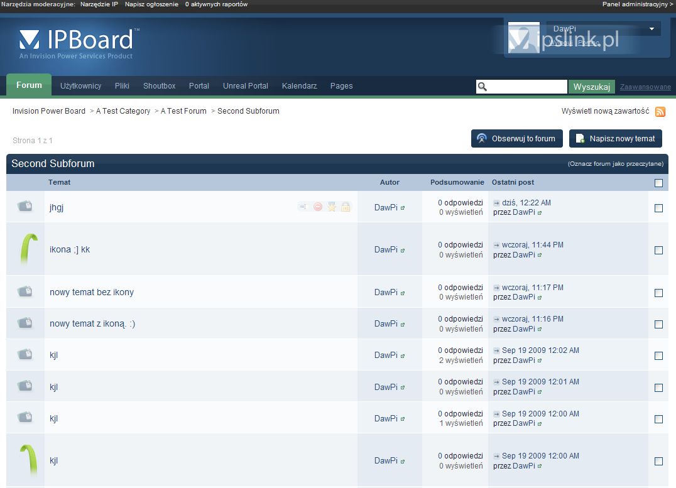The height and width of the screenshot is (488, 676).
Task: Tick the select-all checkbox in table header
Action: (658, 183)
